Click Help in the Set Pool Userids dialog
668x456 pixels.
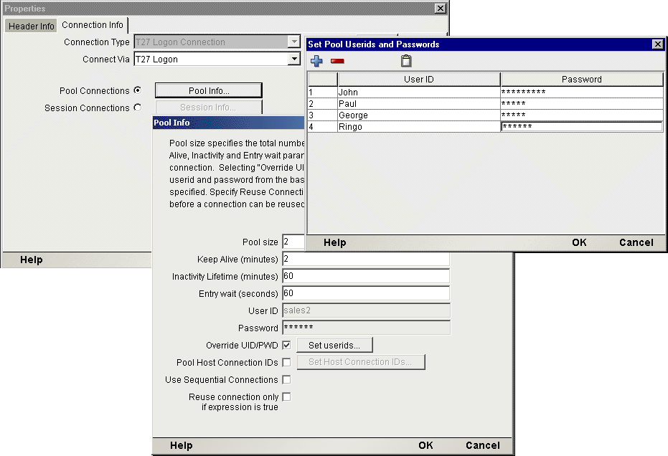coord(334,242)
